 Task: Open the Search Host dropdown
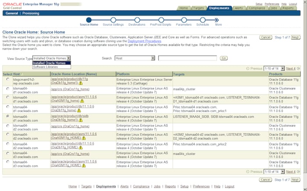tap(135, 58)
